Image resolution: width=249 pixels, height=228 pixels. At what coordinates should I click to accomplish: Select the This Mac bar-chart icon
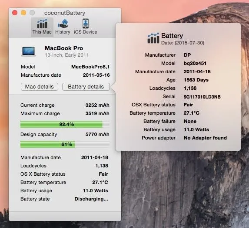coord(42,24)
